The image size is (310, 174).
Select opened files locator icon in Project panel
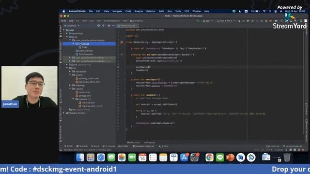point(98,26)
